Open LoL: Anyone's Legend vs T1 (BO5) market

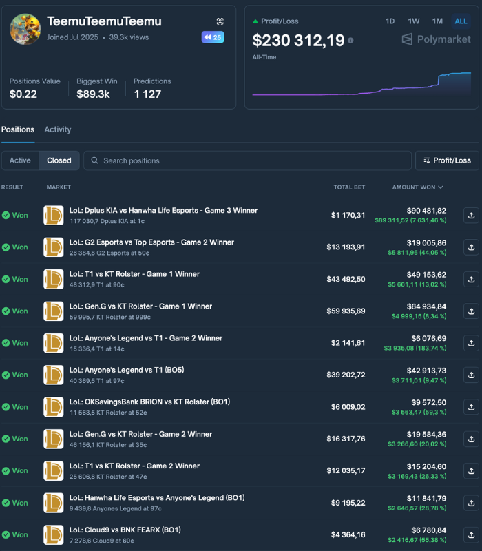tap(127, 370)
